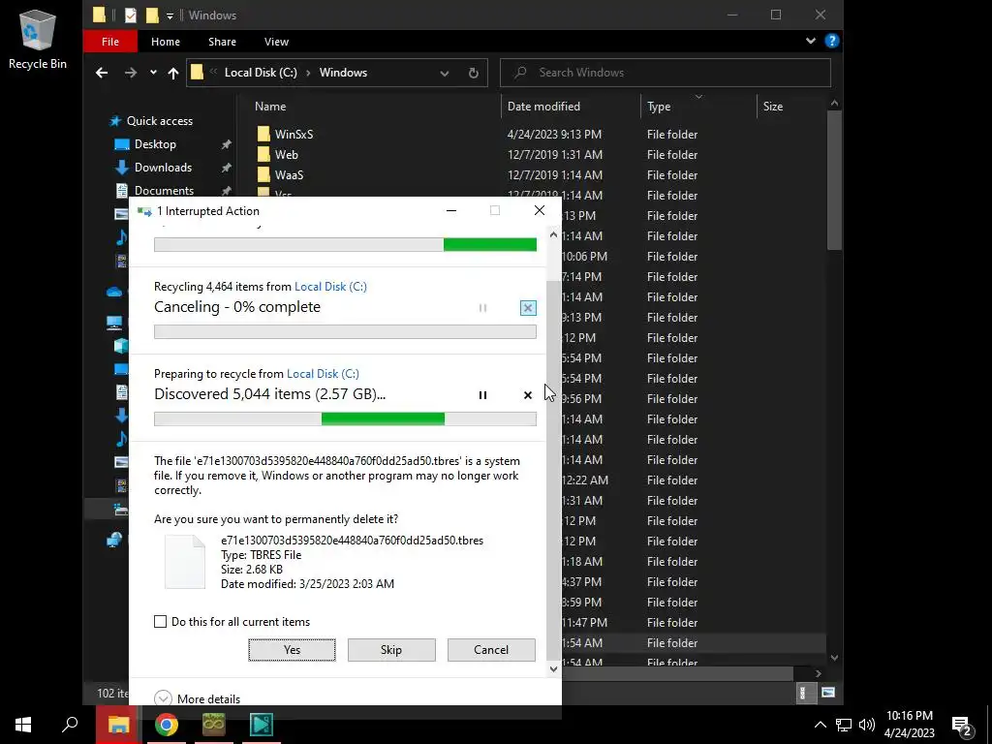The width and height of the screenshot is (992, 744).
Task: Cancel the Preparing to recycle operation
Action: 528,395
